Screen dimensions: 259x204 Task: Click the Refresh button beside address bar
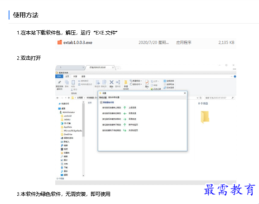[x=201, y=98]
